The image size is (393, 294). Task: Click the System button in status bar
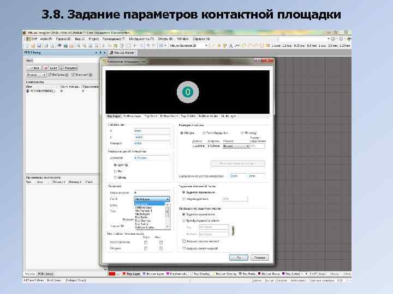pyautogui.click(x=257, y=281)
